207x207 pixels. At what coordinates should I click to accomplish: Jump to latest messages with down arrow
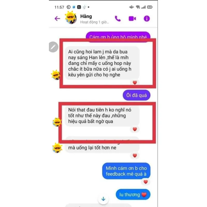click(x=103, y=199)
